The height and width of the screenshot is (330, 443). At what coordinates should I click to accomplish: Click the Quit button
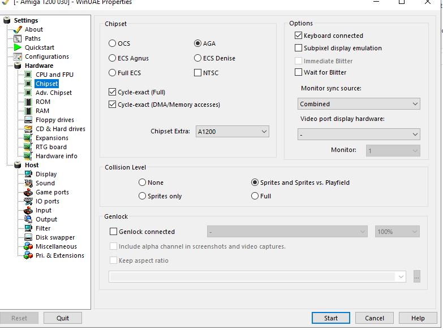(63, 318)
